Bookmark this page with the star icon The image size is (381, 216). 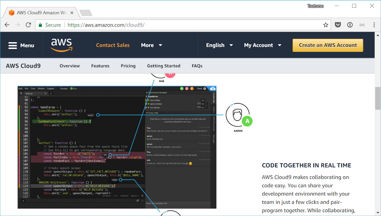pyautogui.click(x=325, y=25)
